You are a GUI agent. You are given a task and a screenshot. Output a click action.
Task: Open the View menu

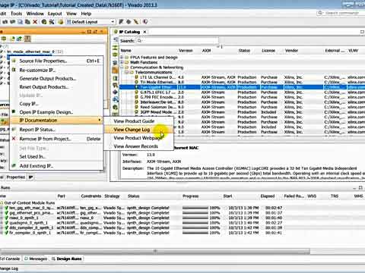coord(71,14)
